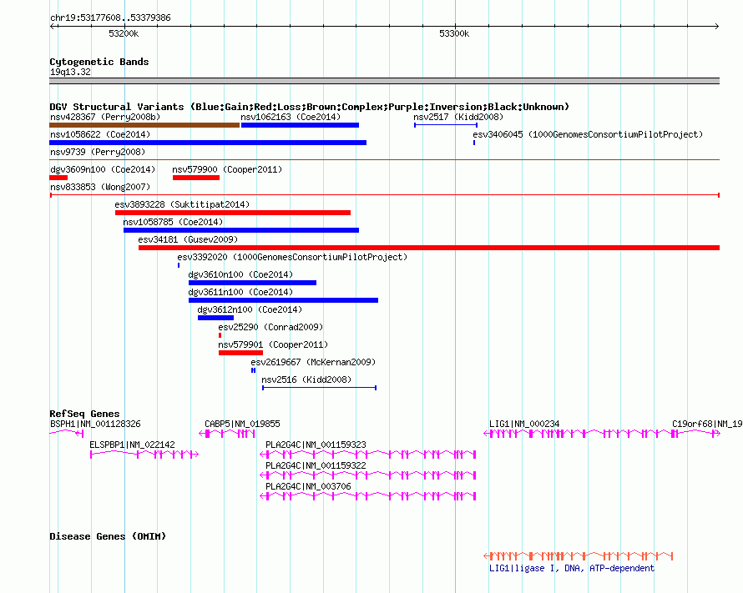Click the esv3406045 small blue marker
Viewport: 743px width, 593px height.
coord(474,143)
